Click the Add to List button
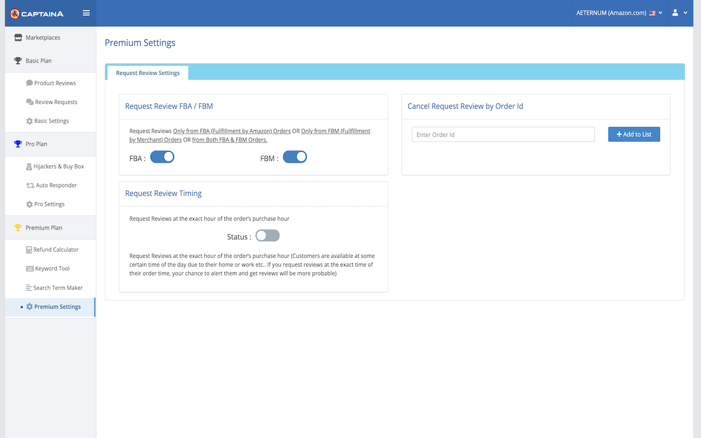Screen dimensions: 701x438 (634, 134)
